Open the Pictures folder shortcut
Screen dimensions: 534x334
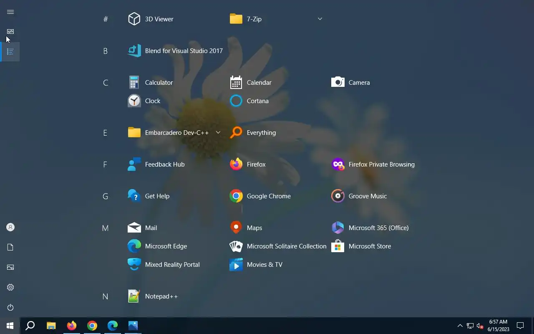click(10, 267)
